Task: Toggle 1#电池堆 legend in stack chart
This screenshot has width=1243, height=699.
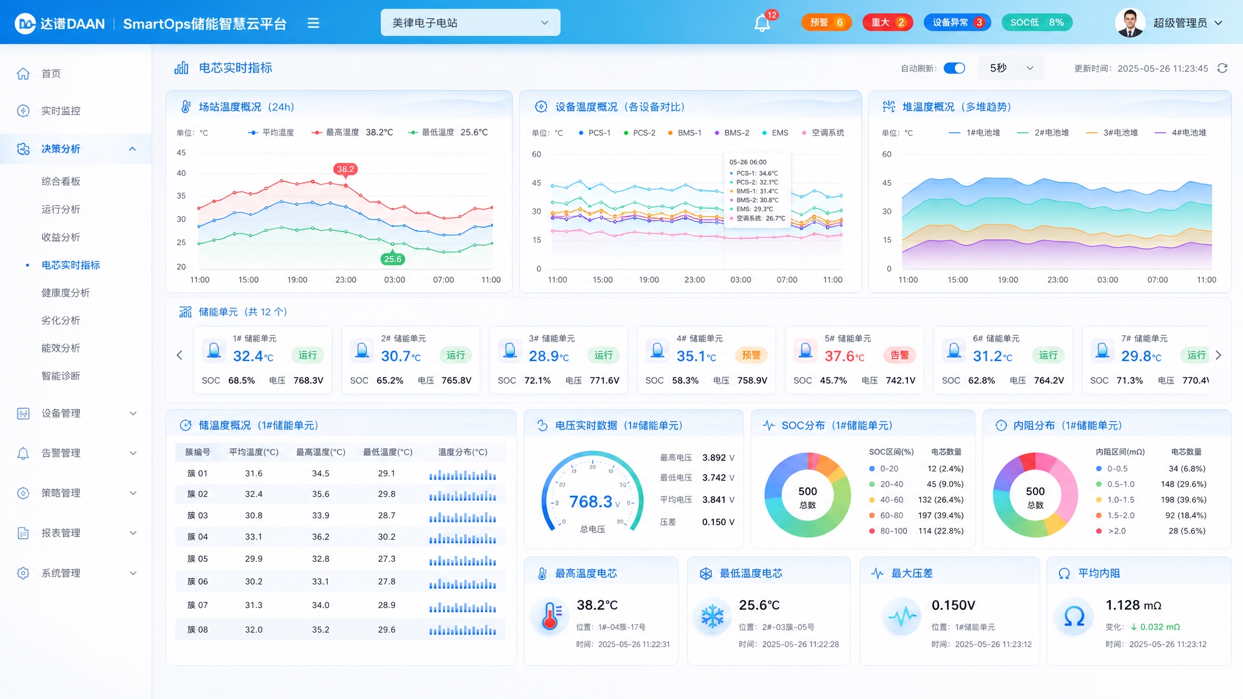Action: click(974, 133)
